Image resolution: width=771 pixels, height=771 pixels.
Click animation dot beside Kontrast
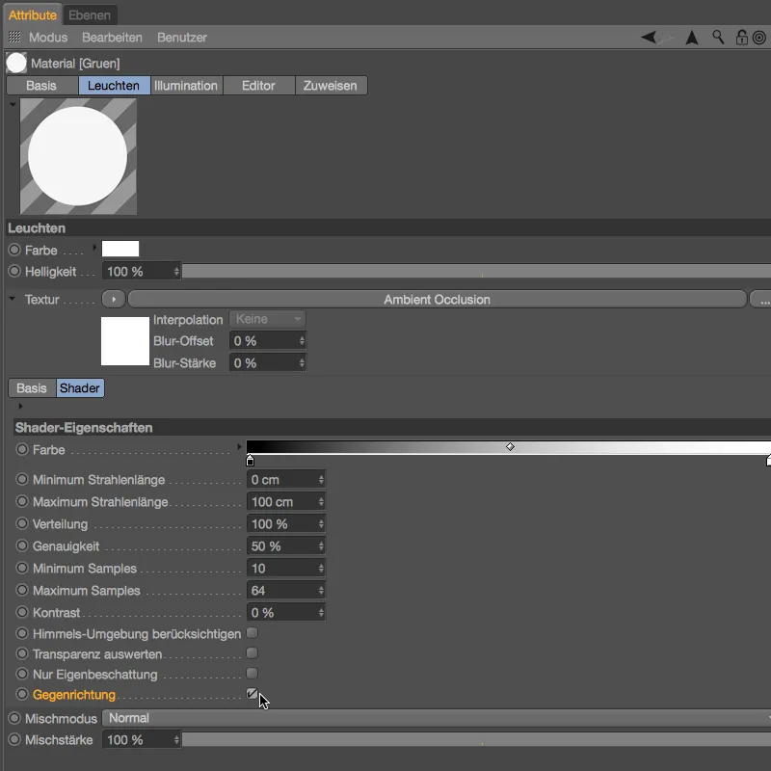(22, 612)
